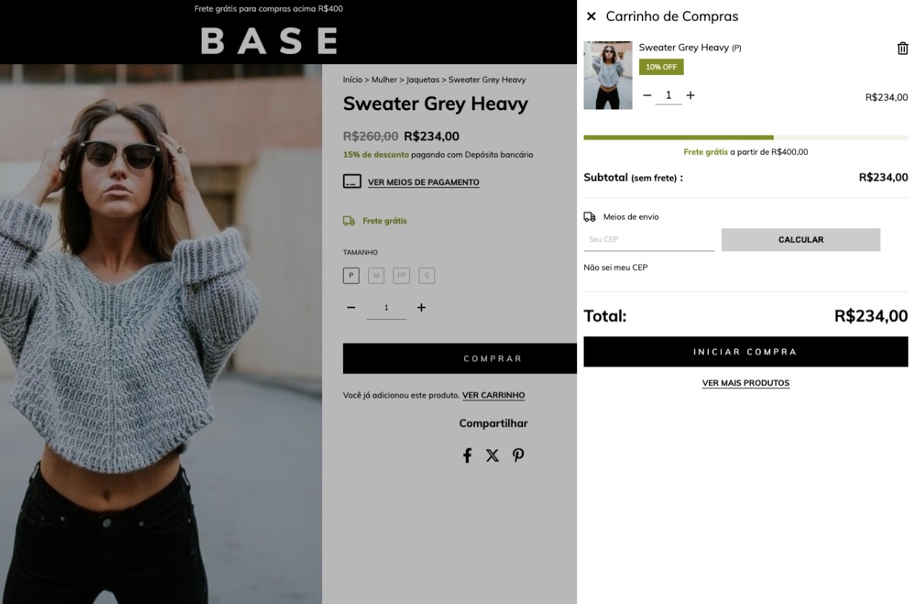Click CALCULAR shipping button

pyautogui.click(x=800, y=240)
